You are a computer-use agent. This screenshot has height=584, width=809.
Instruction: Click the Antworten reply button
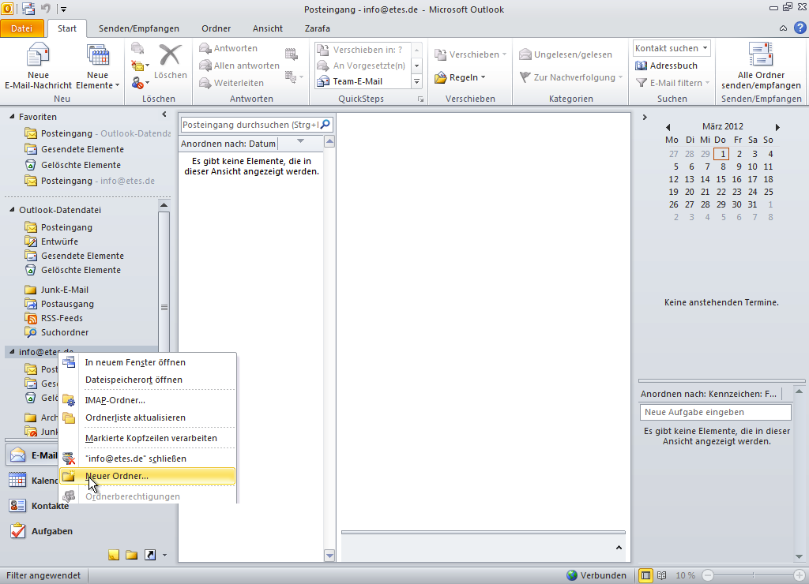tap(228, 48)
